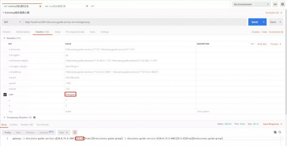The width and height of the screenshot is (287, 146).
Task: Open header table column options ellipsis
Action: 252,44
